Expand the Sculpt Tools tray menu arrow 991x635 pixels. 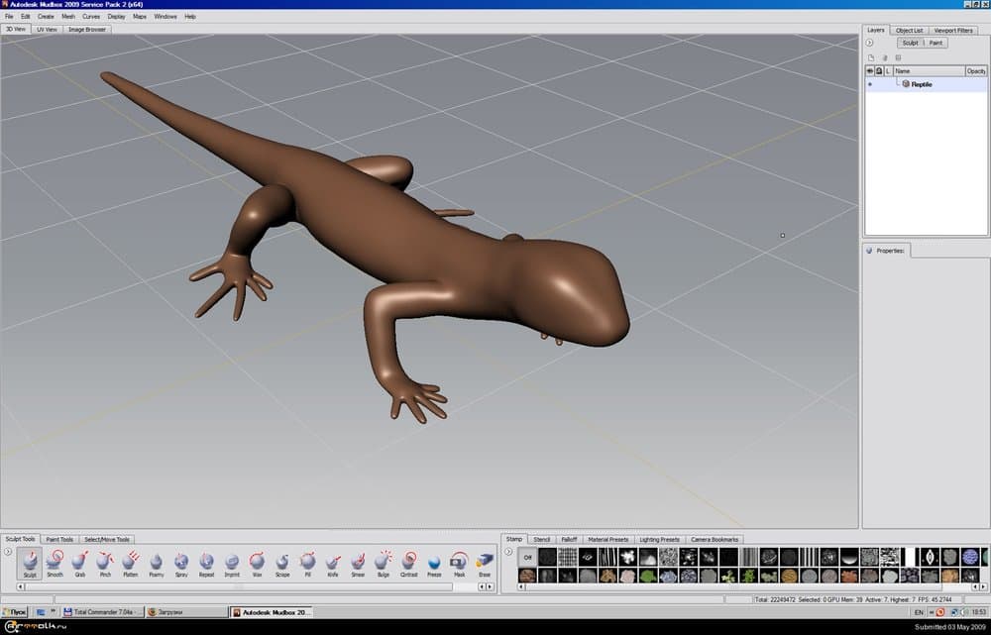click(8, 551)
